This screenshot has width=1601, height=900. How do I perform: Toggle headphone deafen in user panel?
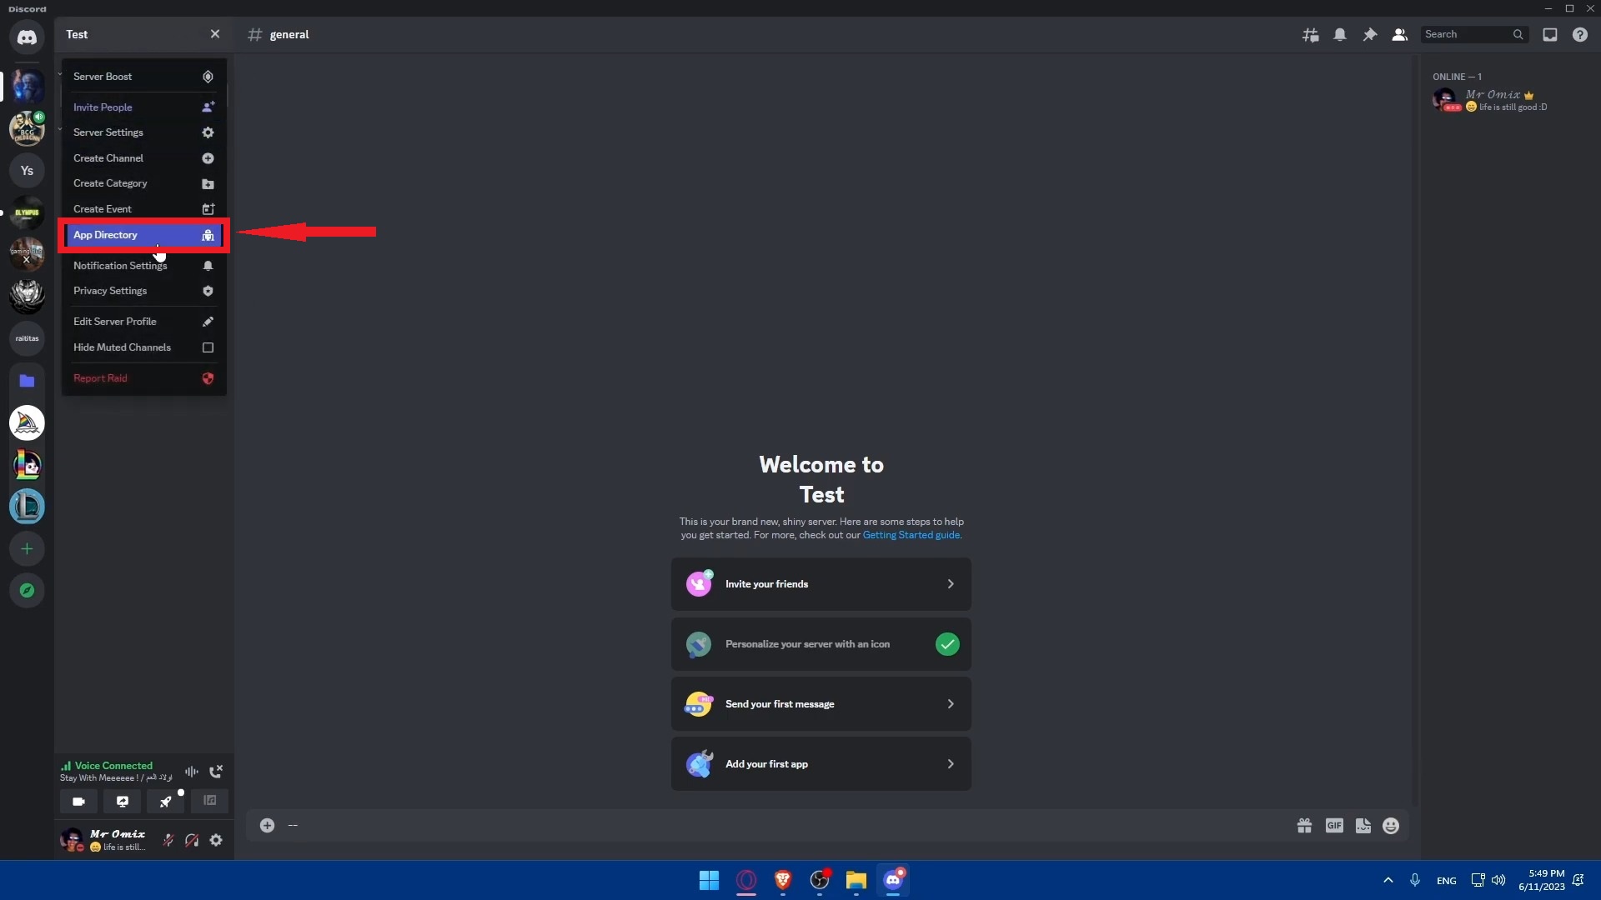[192, 840]
